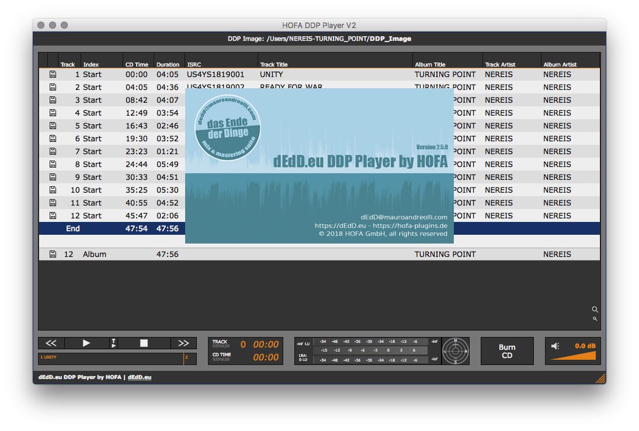Click the save icon for track 1 UNITY
The height and width of the screenshot is (431, 639).
(53, 74)
